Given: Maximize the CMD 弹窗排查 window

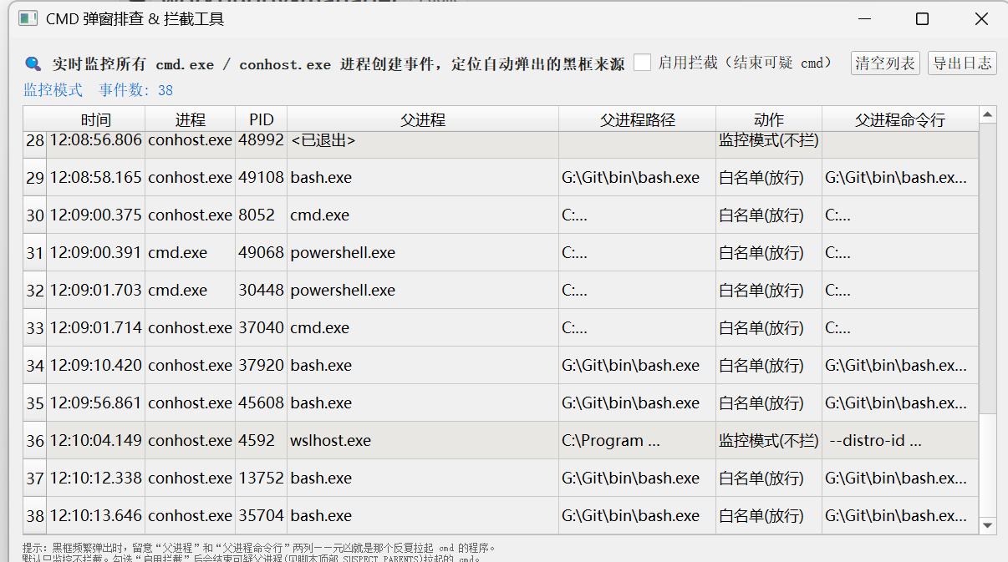Looking at the screenshot, I should [x=922, y=18].
